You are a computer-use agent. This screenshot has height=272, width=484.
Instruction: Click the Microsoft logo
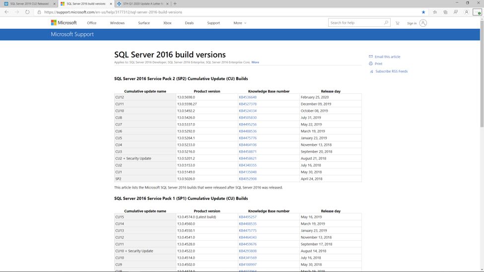[x=64, y=23]
